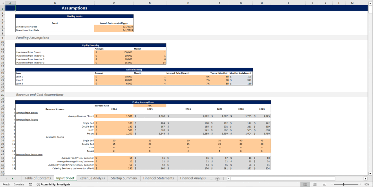The height and width of the screenshot is (187, 373).
Task: Click the New Sheet plus button
Action: [x=217, y=178]
